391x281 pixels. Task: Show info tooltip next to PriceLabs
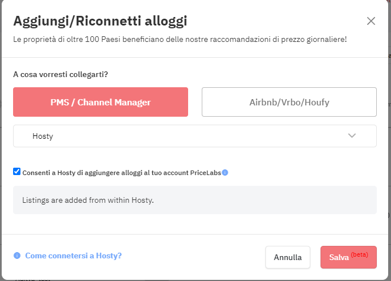coord(225,172)
